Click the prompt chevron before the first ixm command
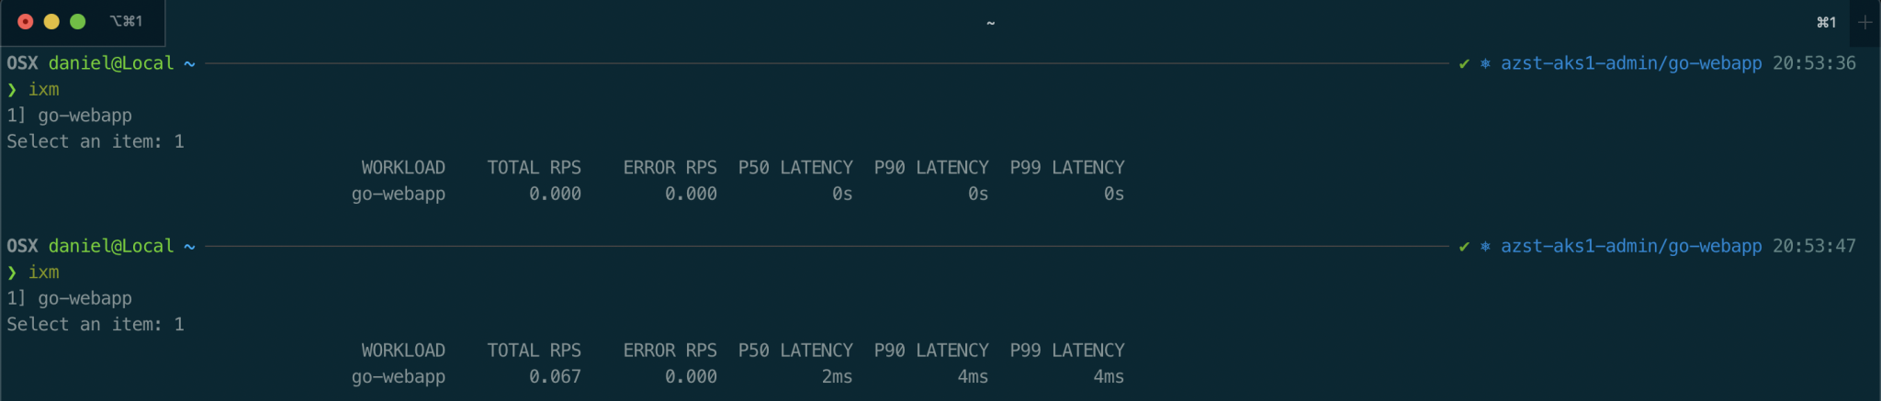The height and width of the screenshot is (401, 1881). click(x=12, y=90)
